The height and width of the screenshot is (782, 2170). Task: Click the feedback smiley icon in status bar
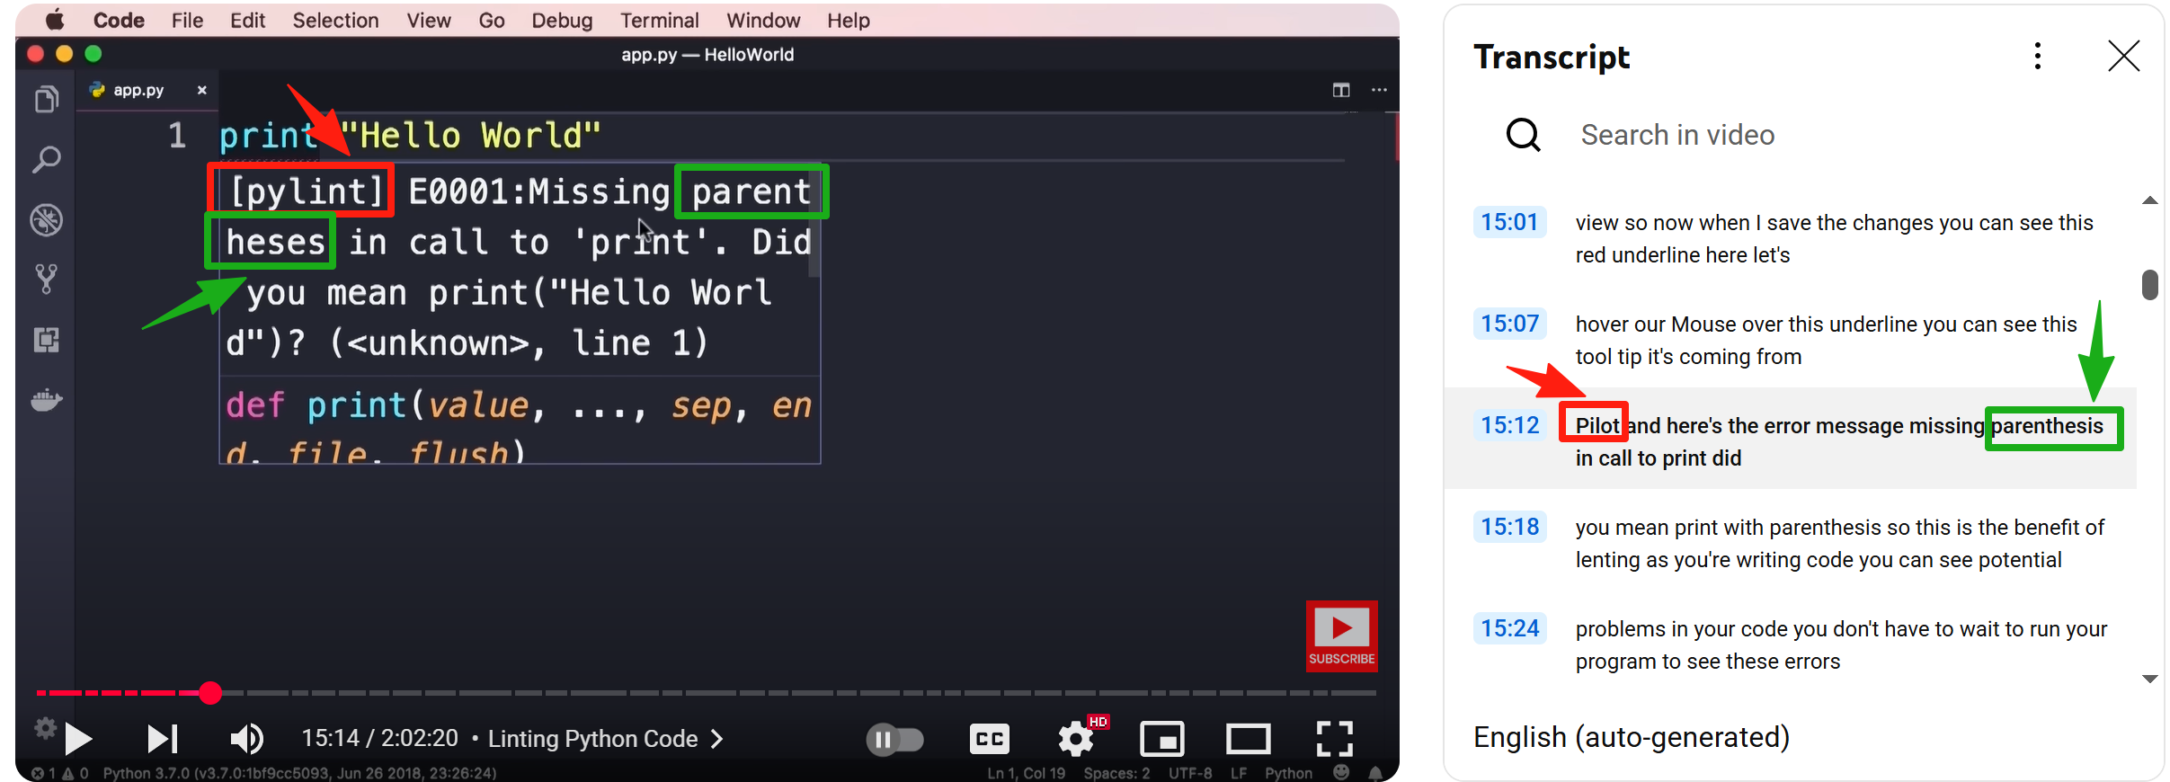tap(1341, 772)
